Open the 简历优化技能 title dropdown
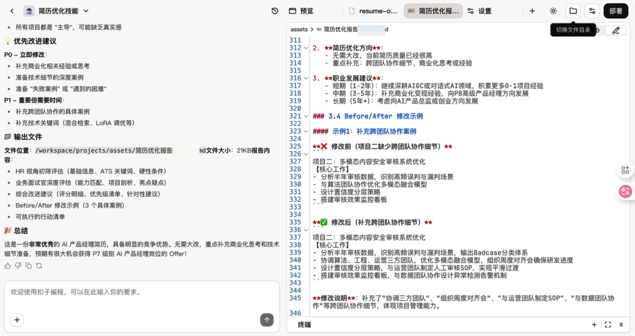 86,11
